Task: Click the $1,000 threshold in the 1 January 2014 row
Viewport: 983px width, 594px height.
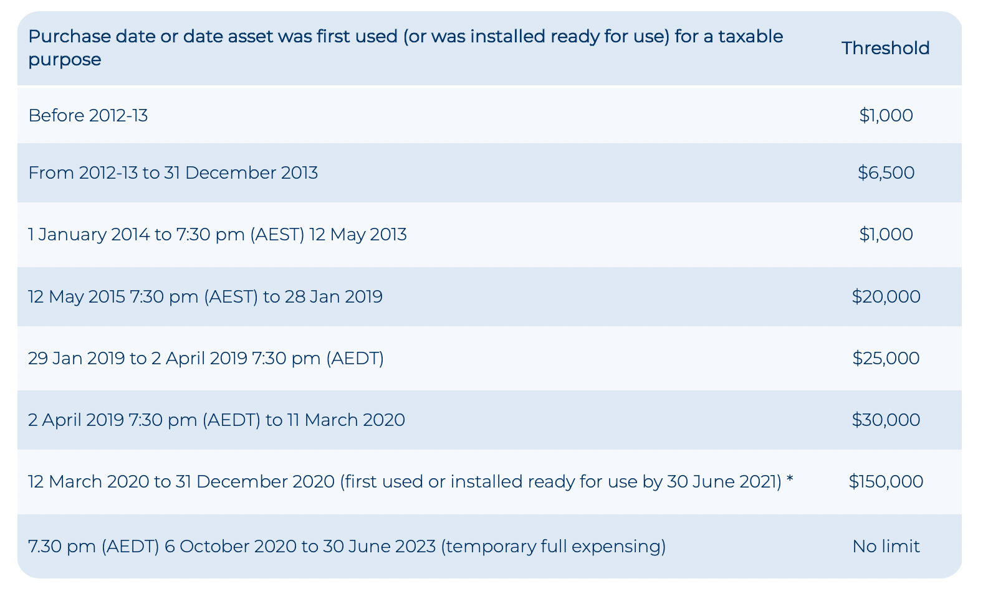Action: point(885,235)
